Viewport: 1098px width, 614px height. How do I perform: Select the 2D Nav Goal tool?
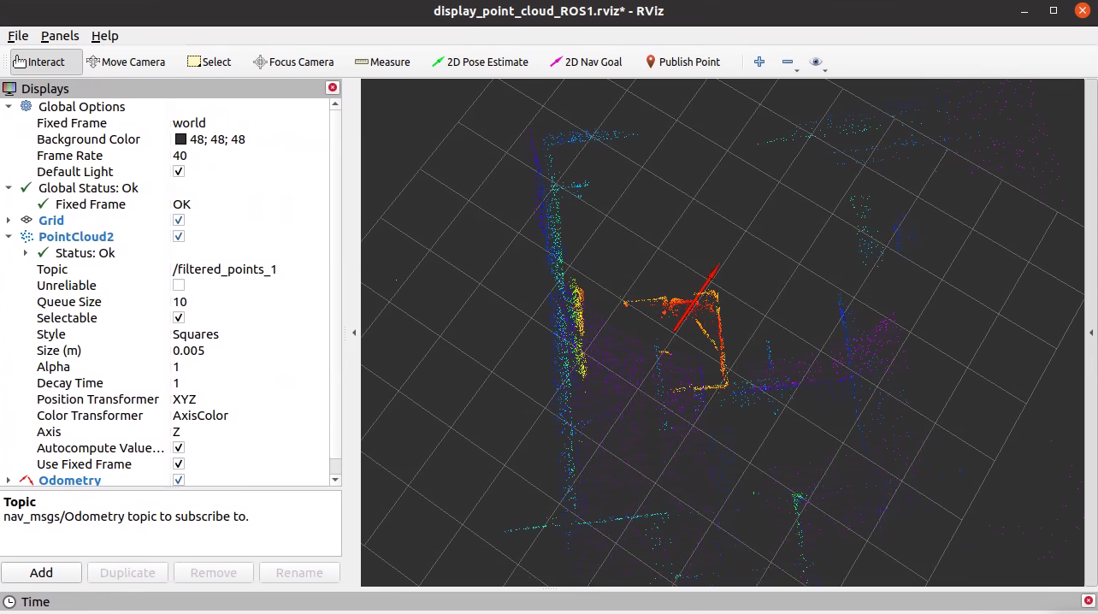coord(587,62)
